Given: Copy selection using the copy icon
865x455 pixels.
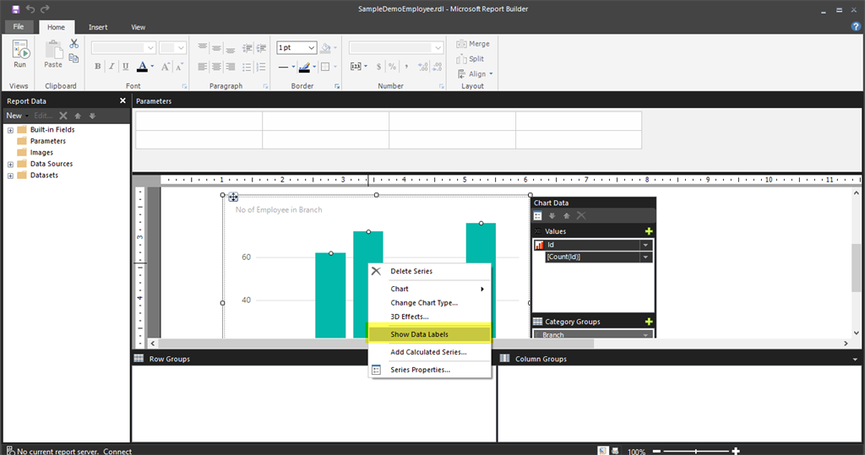Looking at the screenshot, I should tap(74, 58).
